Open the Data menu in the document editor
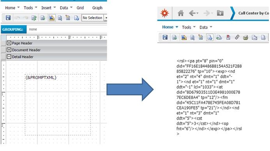Screen dimensions: 270x151 tap(64, 8)
